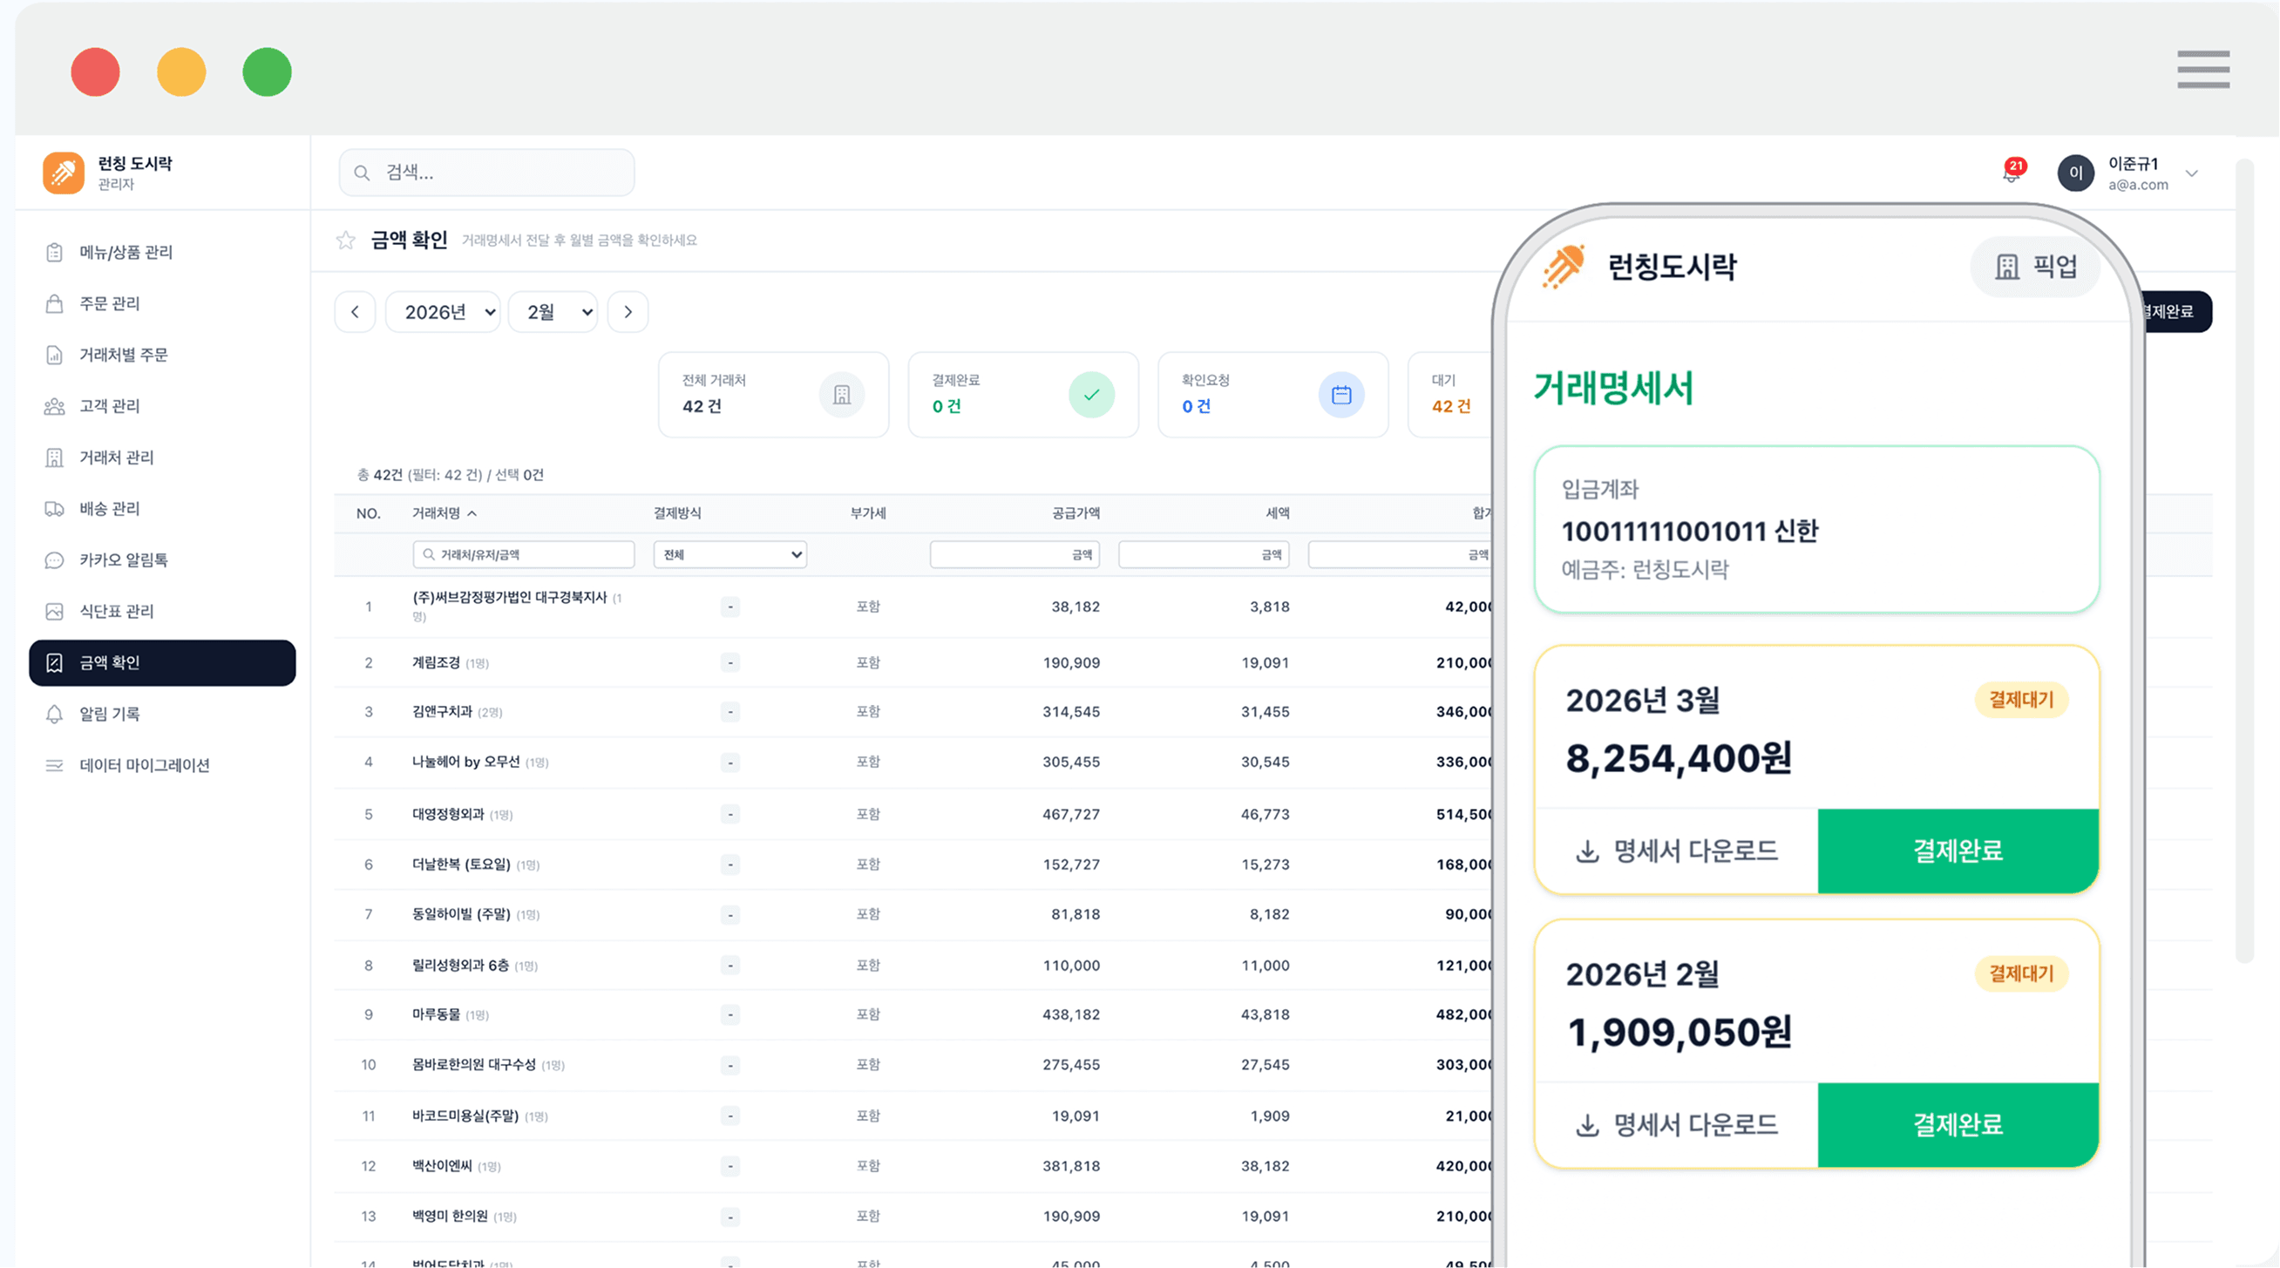The width and height of the screenshot is (2280, 1268).
Task: Click the 카카오 알림톡 chat bubble icon
Action: tap(54, 560)
